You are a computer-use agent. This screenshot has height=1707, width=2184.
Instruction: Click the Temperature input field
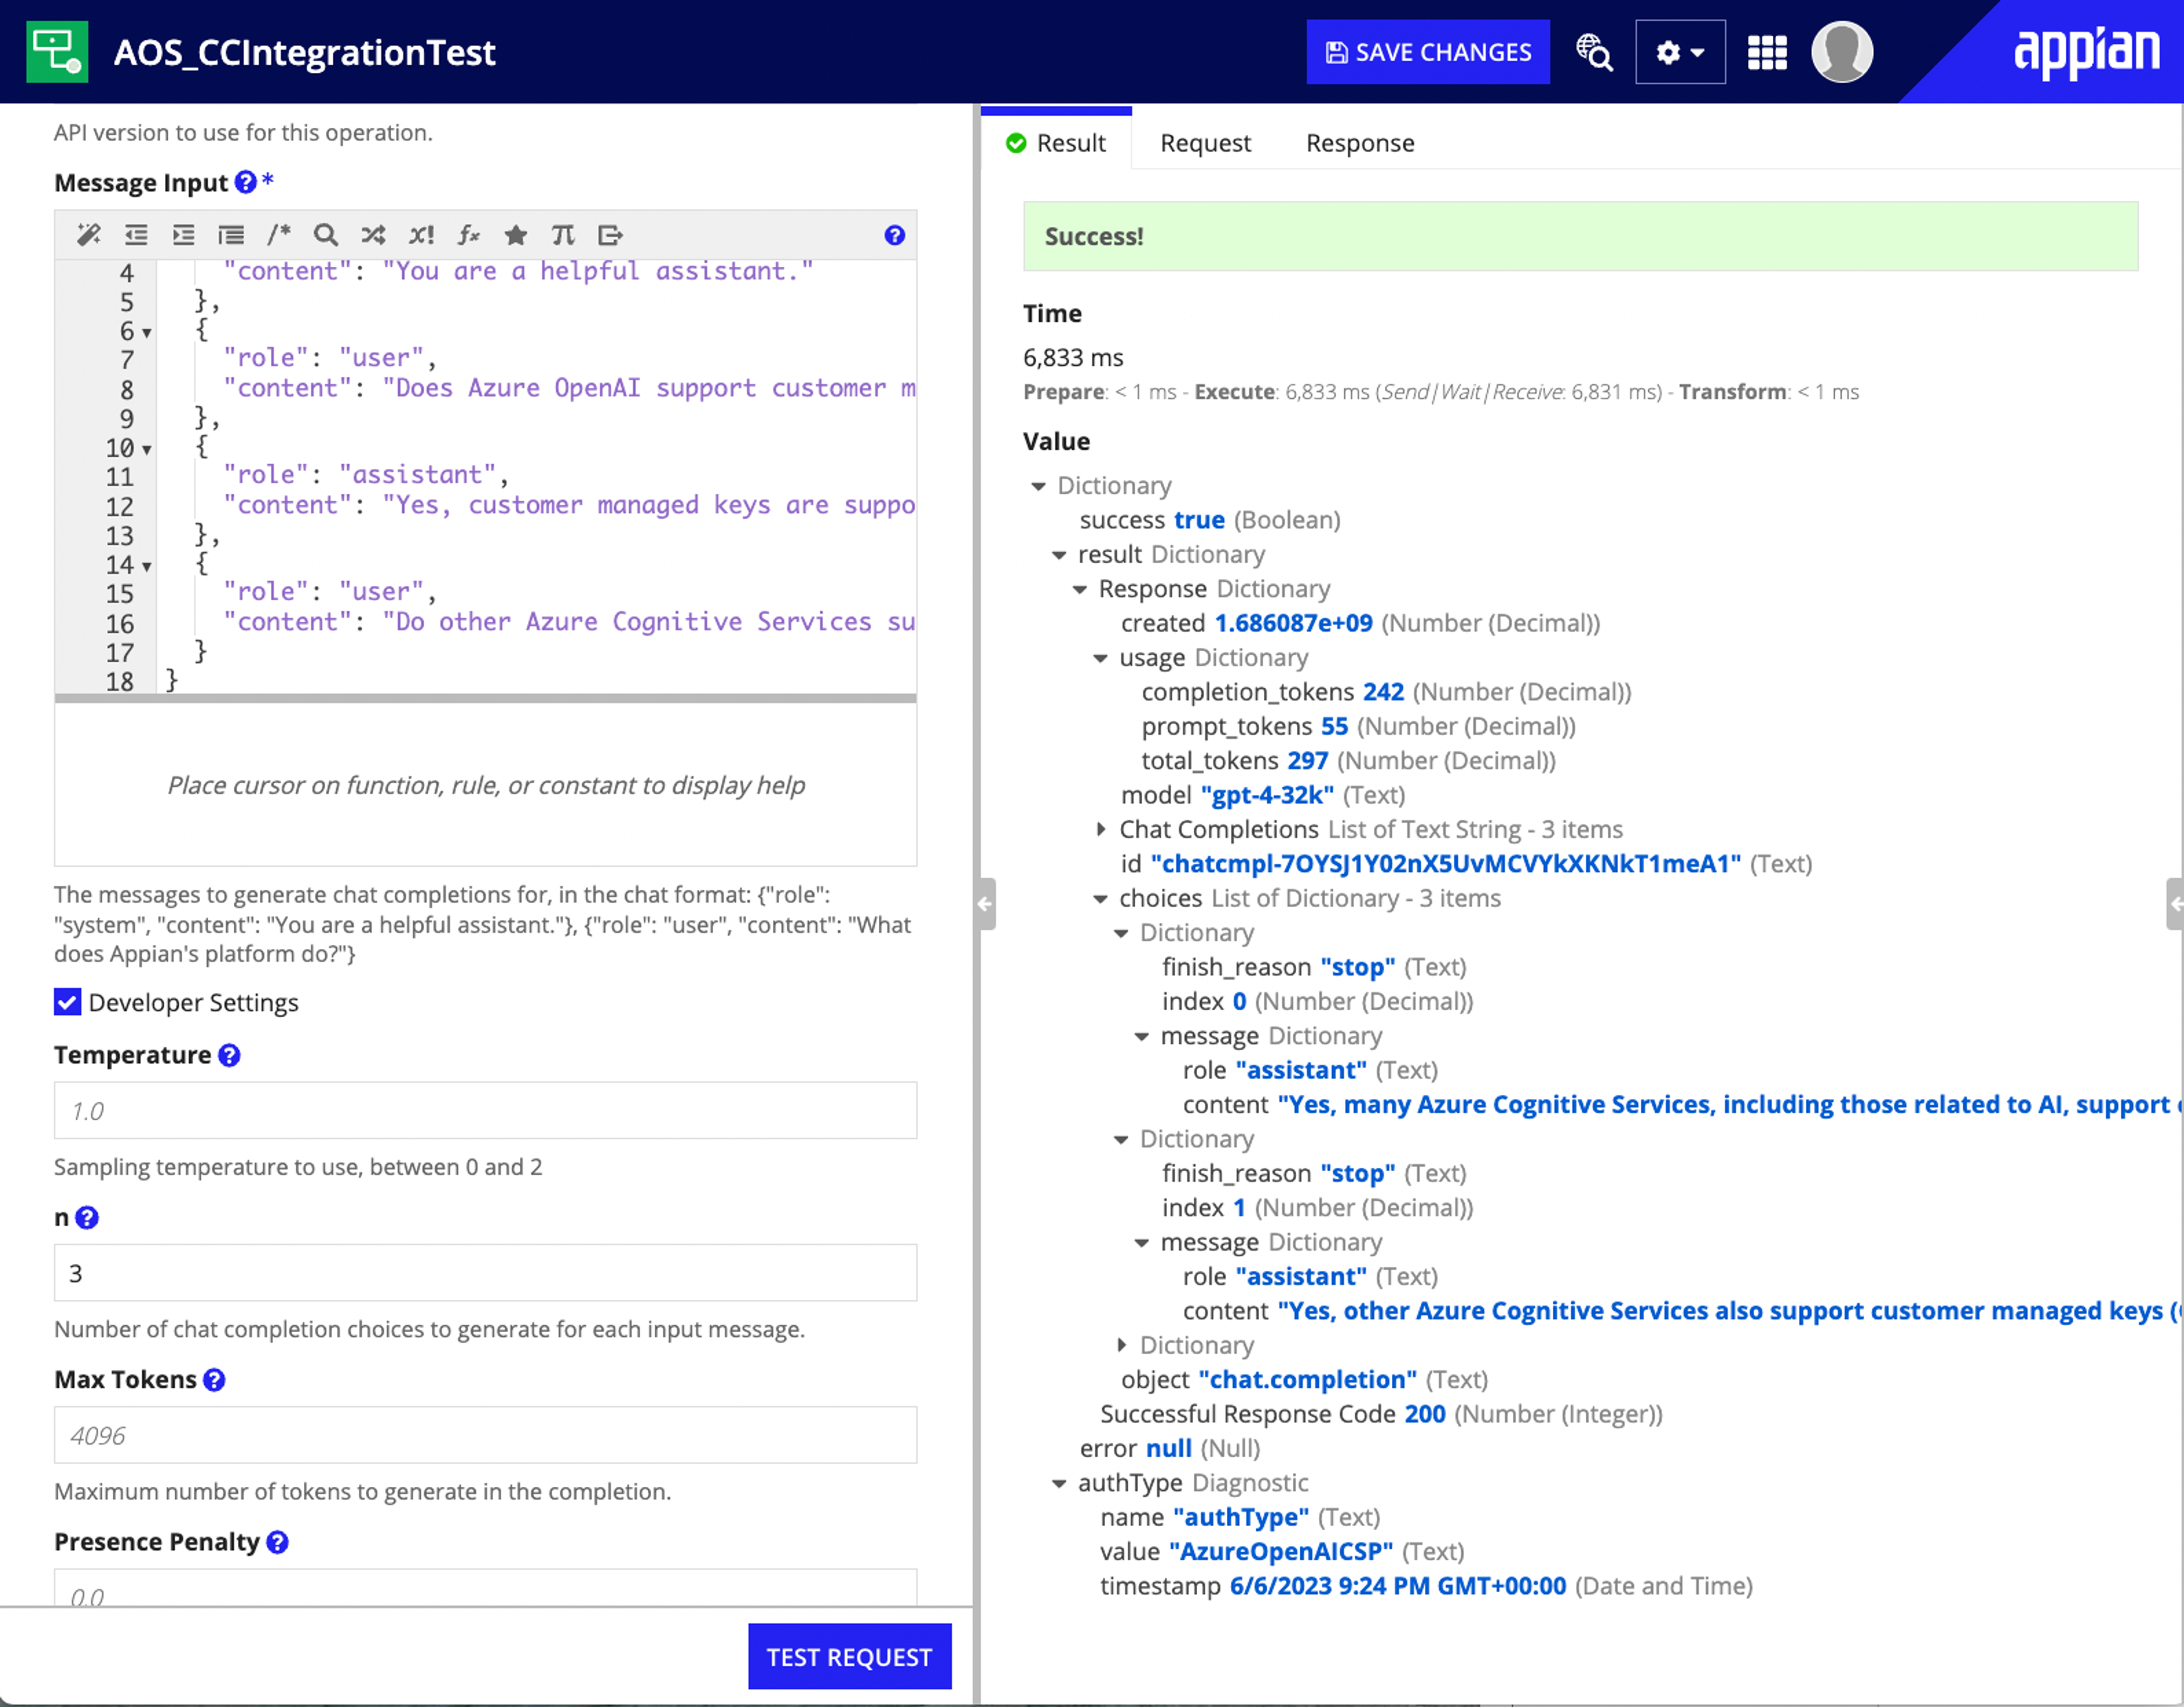coord(485,1110)
